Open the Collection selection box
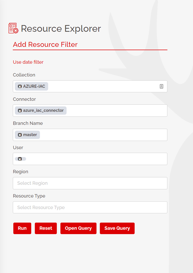The width and height of the screenshot is (193, 273). (103, 86)
